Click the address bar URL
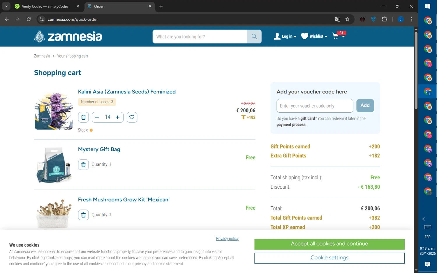The height and width of the screenshot is (273, 437). tap(73, 19)
